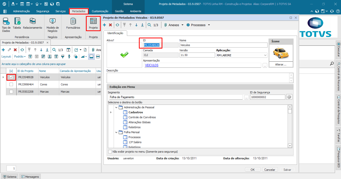Refresh the project list in the list toolbar
The width and height of the screenshot is (341, 179).
22,50
